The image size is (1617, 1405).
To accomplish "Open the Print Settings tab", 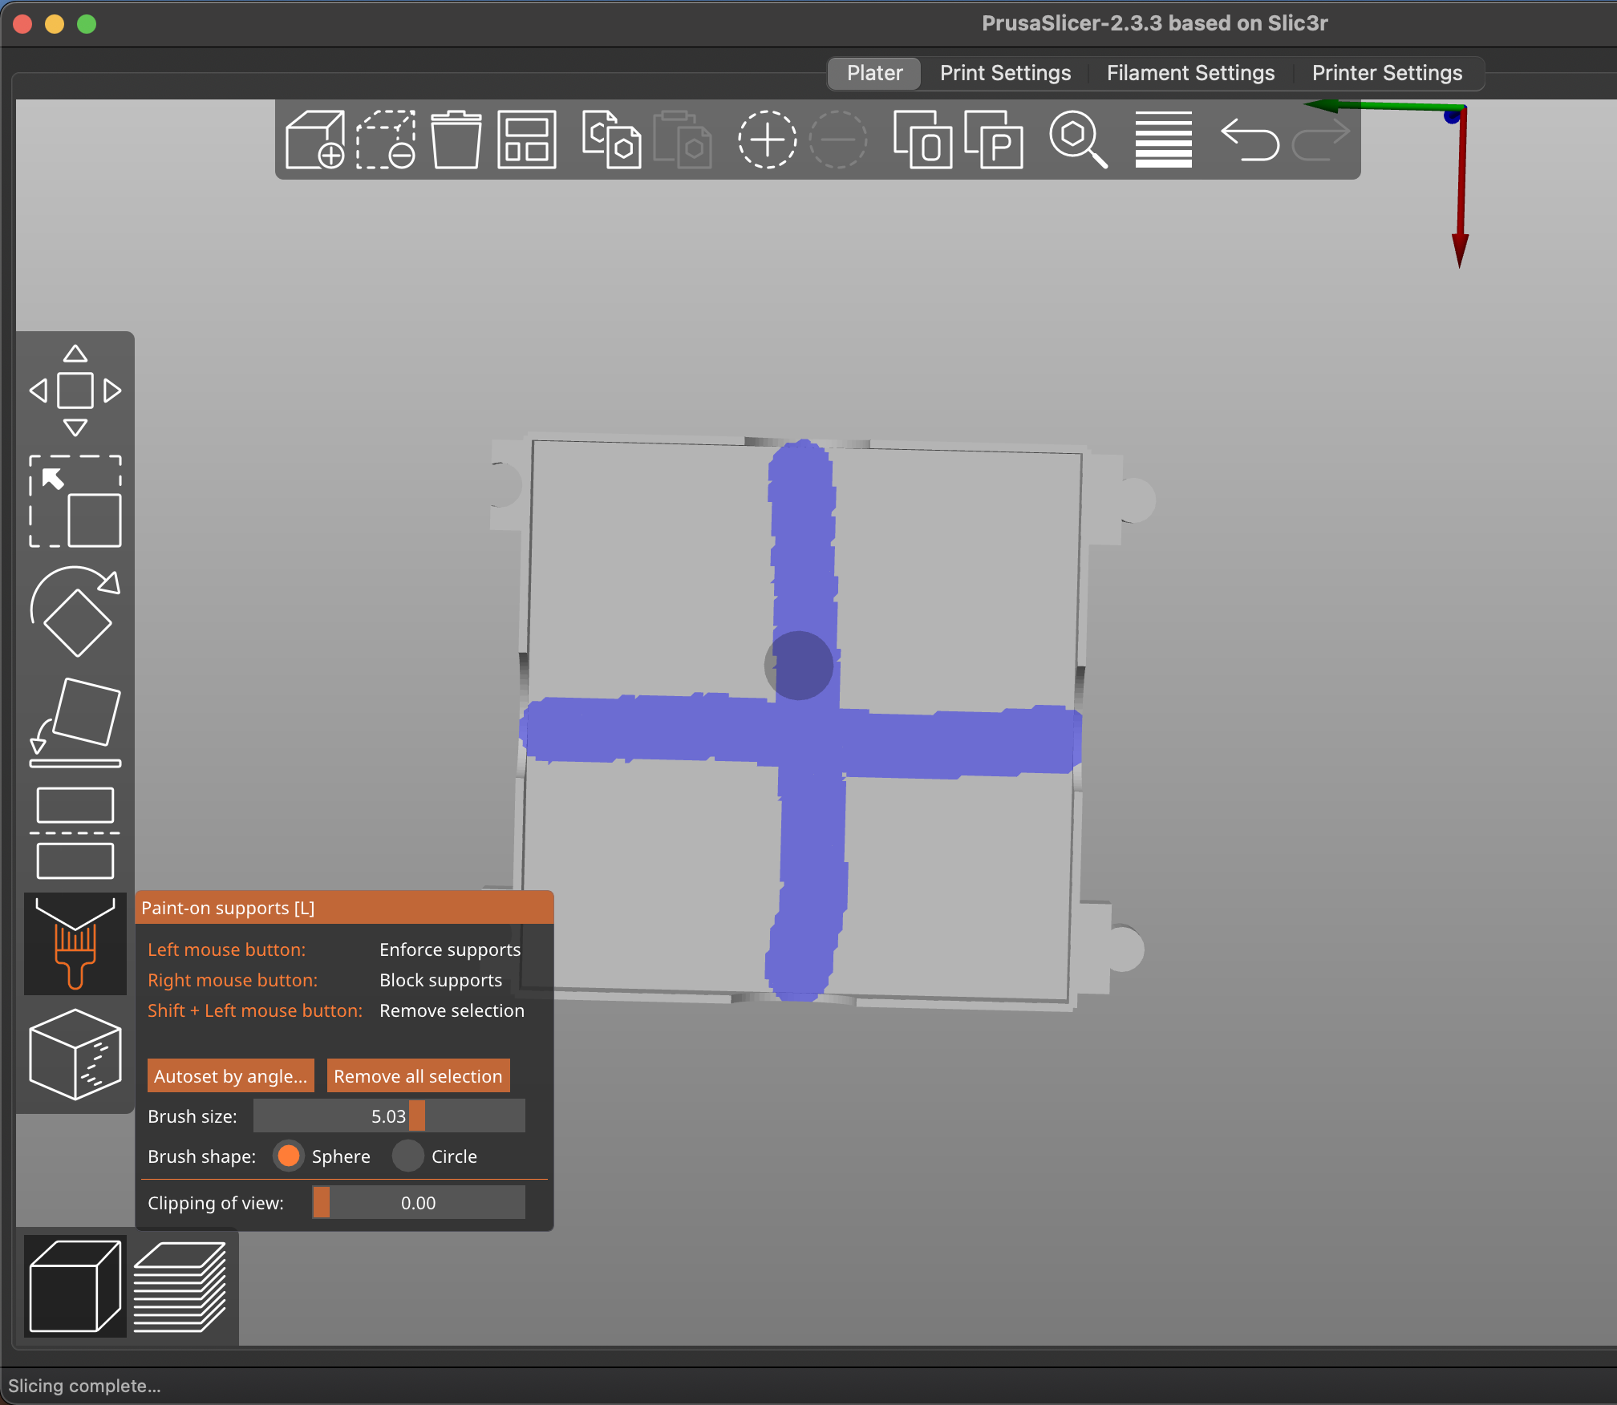I will click(1005, 73).
